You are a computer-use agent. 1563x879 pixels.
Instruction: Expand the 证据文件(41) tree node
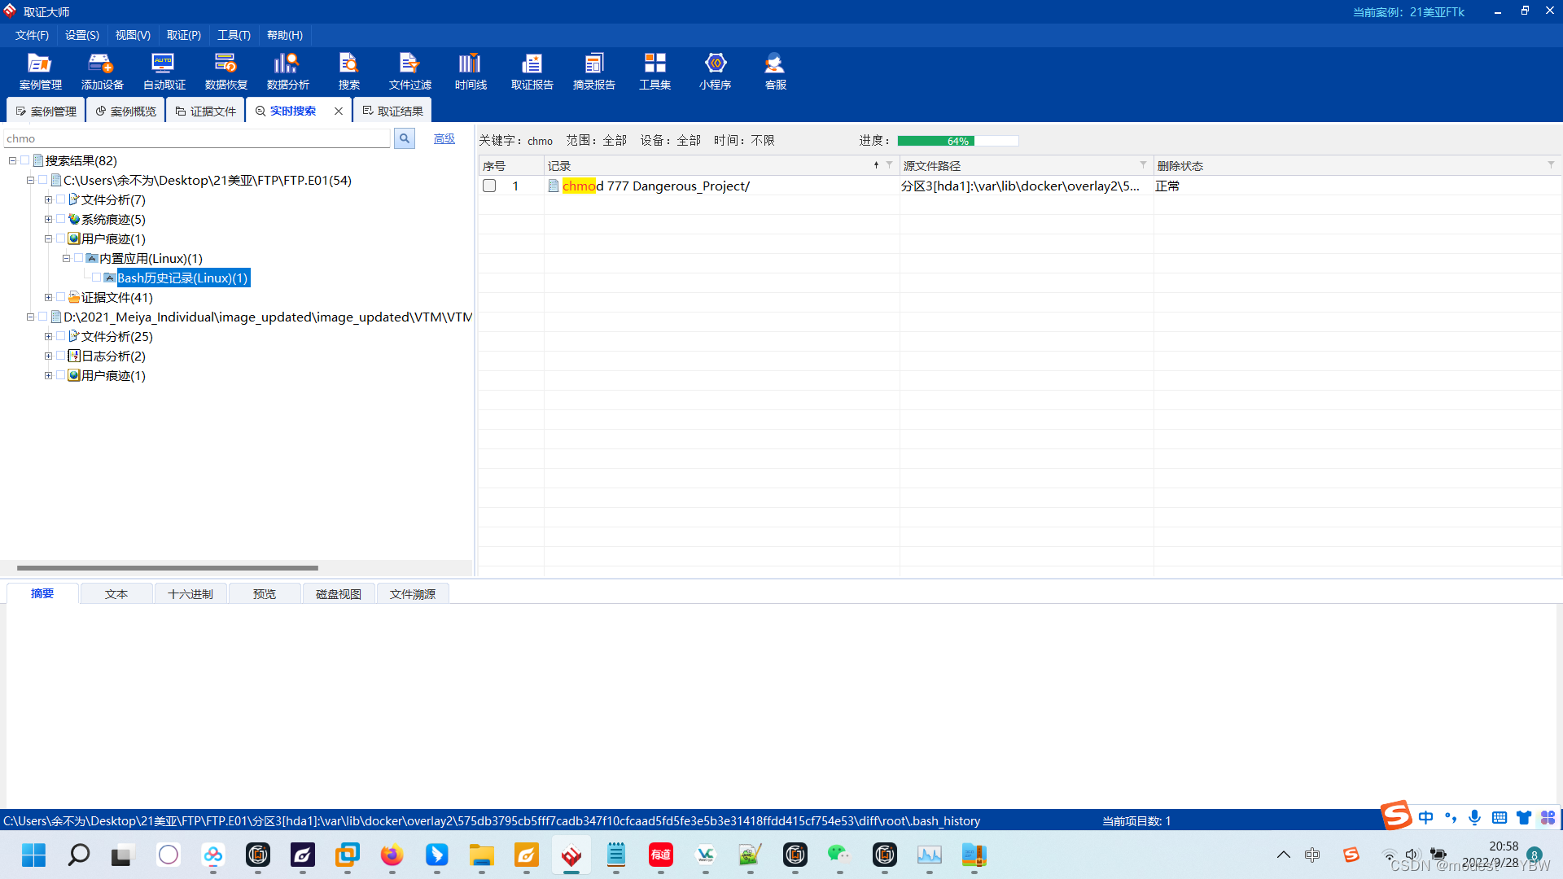pyautogui.click(x=48, y=297)
